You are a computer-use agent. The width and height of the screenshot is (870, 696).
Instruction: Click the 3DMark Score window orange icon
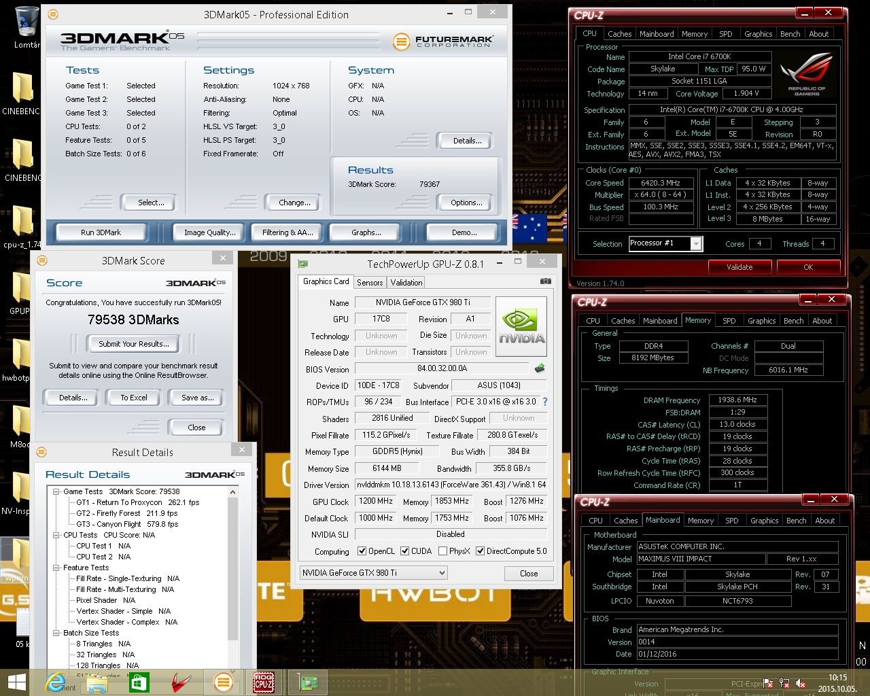point(42,260)
